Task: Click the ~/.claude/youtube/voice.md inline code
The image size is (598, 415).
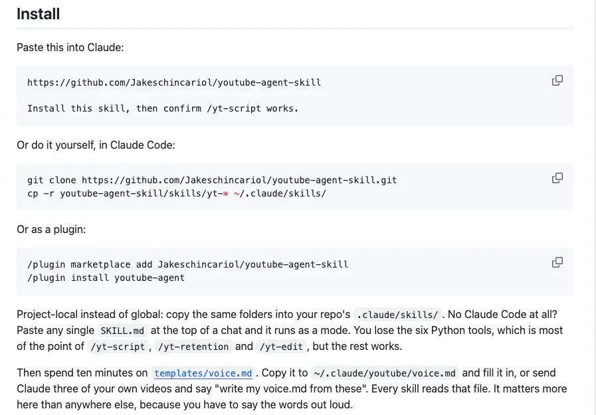Action: 385,373
